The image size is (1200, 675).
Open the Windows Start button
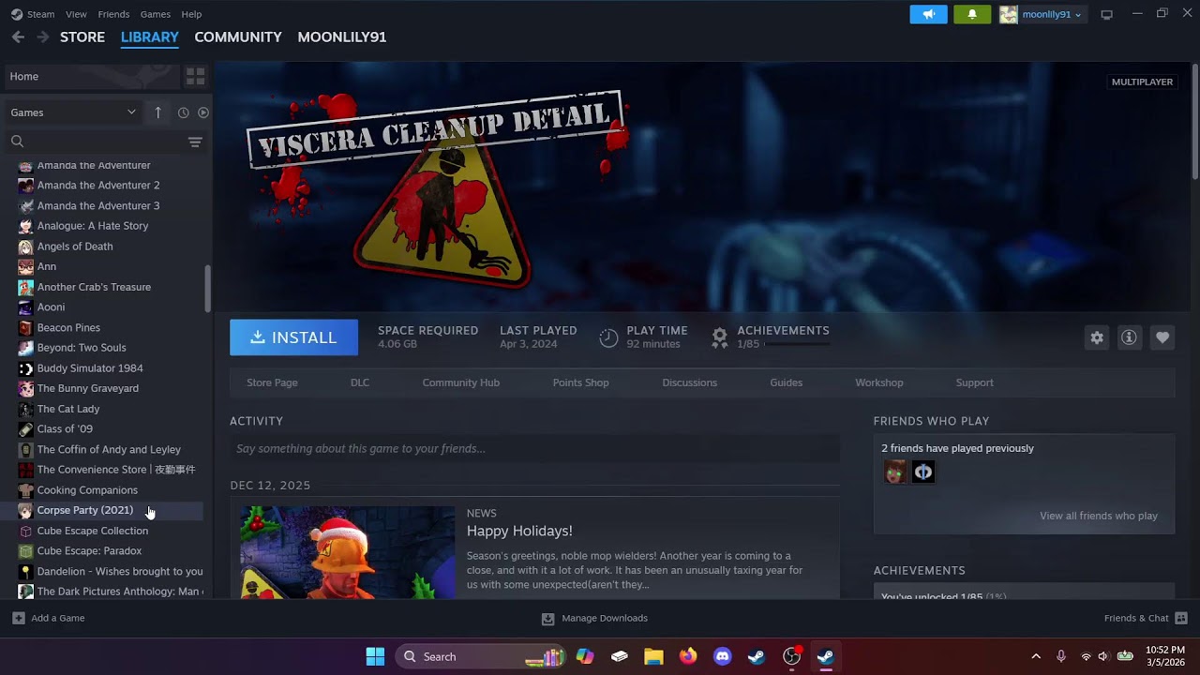375,656
